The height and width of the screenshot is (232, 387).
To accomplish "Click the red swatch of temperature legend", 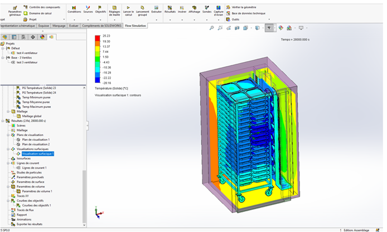I will pyautogui.click(x=98, y=38).
